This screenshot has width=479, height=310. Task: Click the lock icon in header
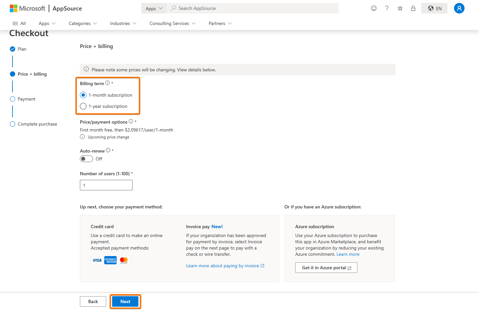click(413, 8)
